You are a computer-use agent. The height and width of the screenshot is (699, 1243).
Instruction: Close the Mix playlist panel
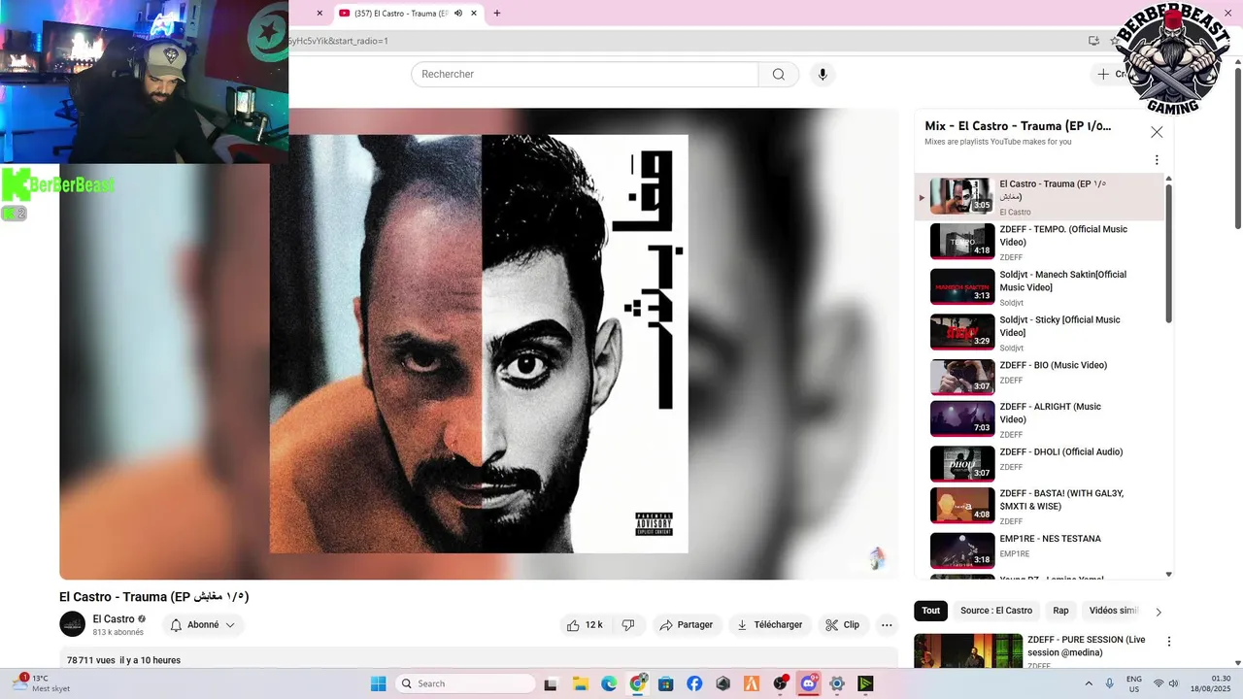(x=1157, y=132)
